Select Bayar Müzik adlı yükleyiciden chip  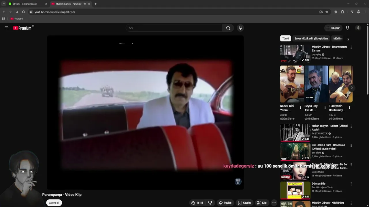311,39
